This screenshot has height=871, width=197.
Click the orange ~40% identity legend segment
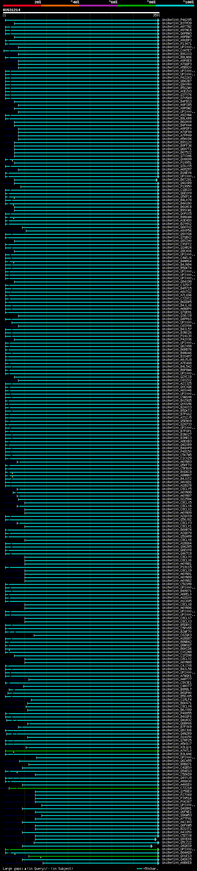pos(60,6)
